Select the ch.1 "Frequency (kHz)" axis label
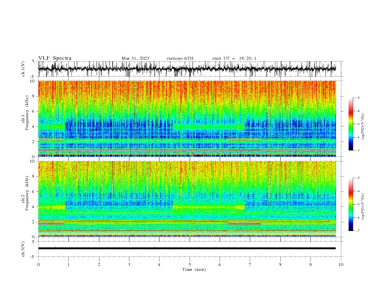Screen dimensions: 384x297 pos(27,112)
